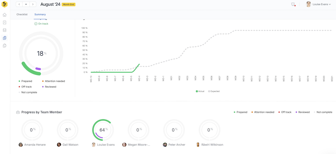
Task: Click the On track status label
Action: coord(41,24)
